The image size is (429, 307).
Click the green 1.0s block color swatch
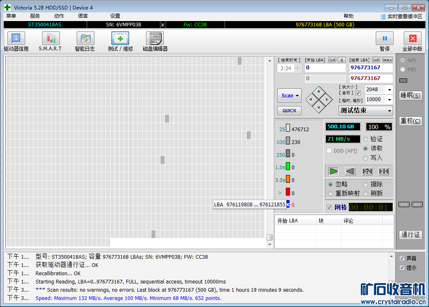(x=288, y=166)
